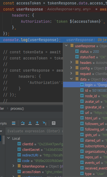Click the Step Over debugger icon

click(x=23, y=123)
